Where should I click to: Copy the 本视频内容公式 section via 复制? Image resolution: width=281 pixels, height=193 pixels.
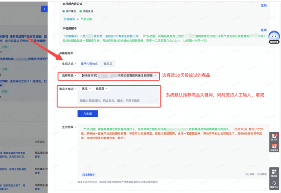tap(264, 6)
